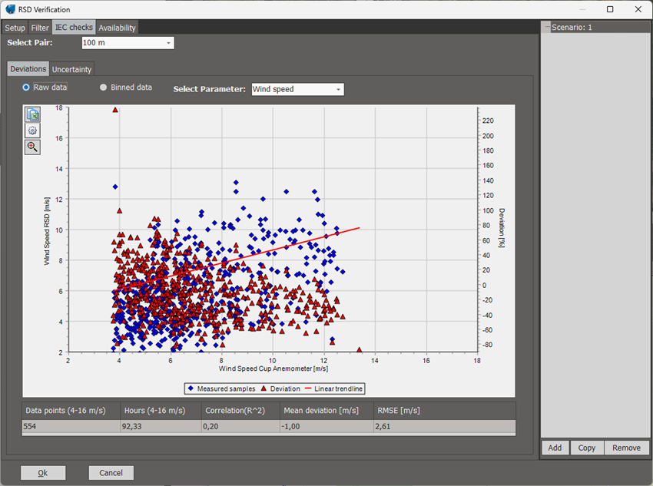
Task: Add a new scenario
Action: [555, 447]
